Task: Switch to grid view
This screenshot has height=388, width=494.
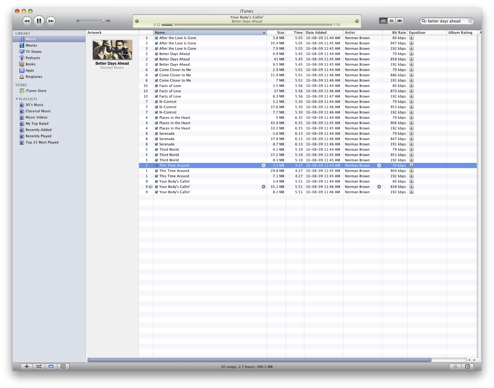Action: click(391, 21)
